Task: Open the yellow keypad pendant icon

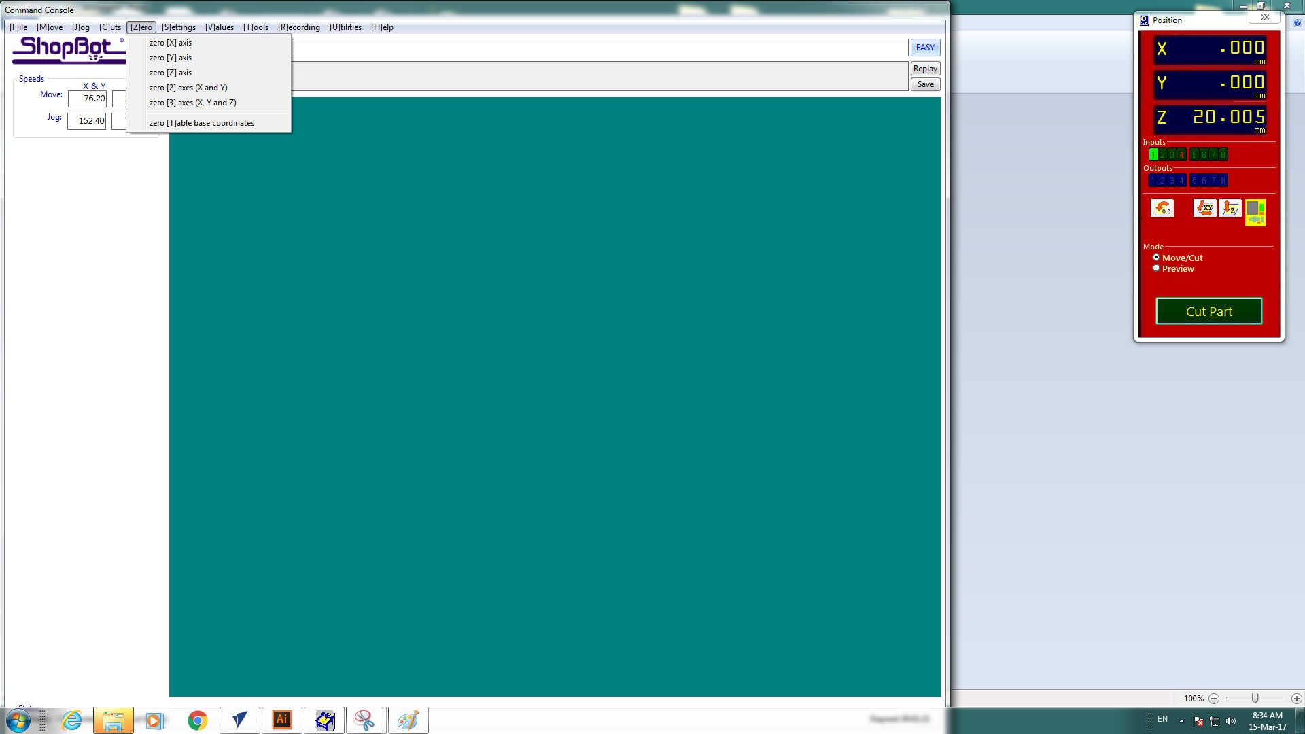Action: 1255,212
